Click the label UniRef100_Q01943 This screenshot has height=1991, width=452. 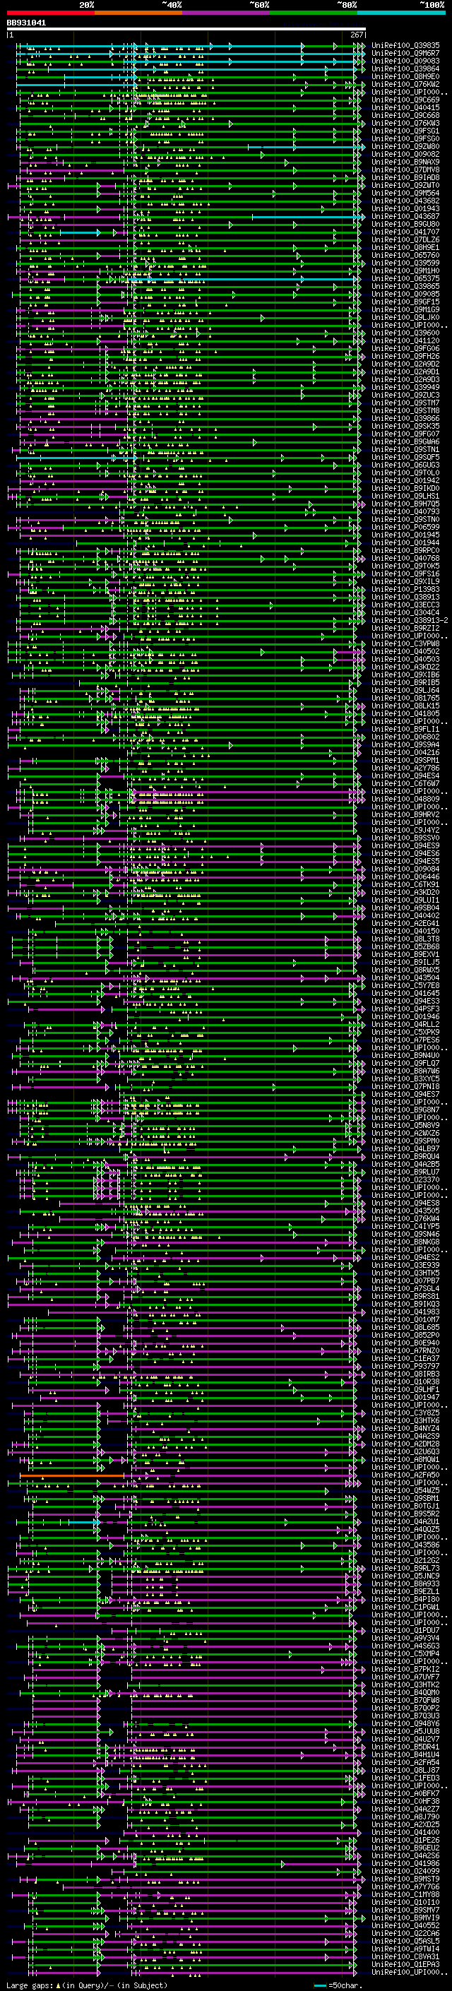click(405, 208)
